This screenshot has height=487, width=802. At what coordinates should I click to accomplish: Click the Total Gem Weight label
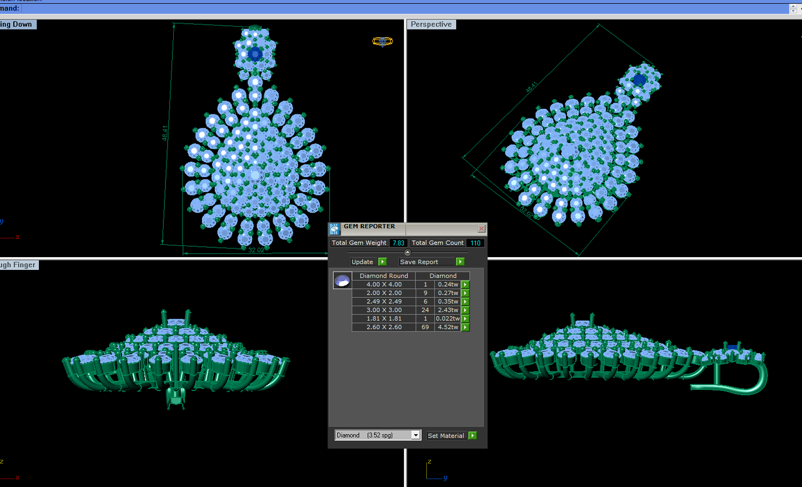coord(359,243)
